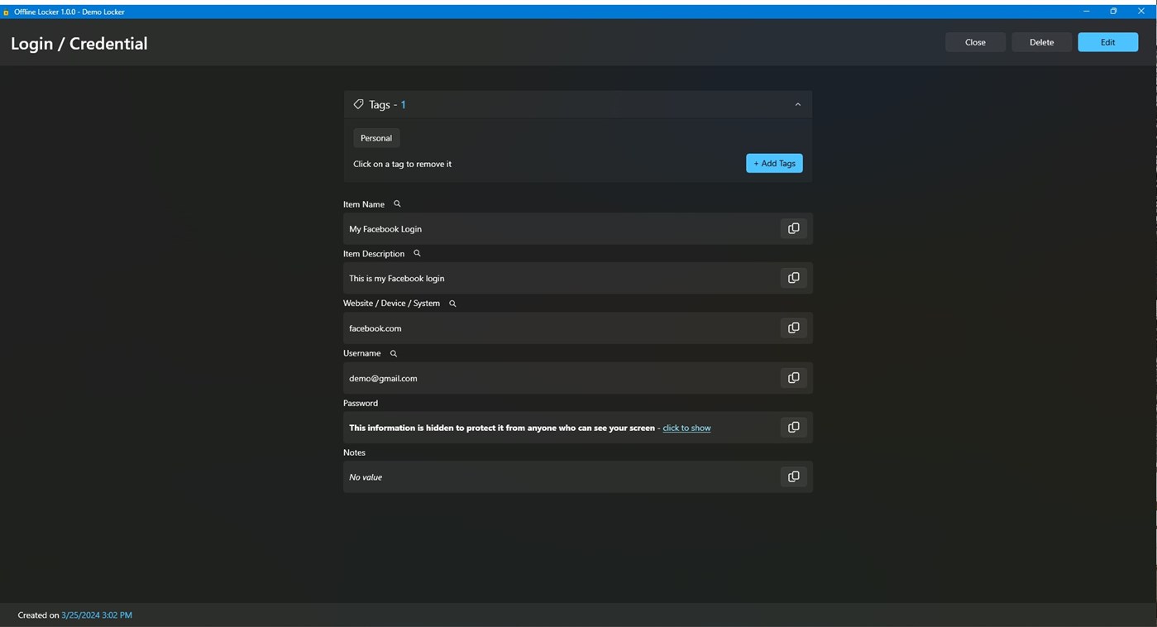
Task: Minimize the Offline Locker window
Action: point(1086,12)
